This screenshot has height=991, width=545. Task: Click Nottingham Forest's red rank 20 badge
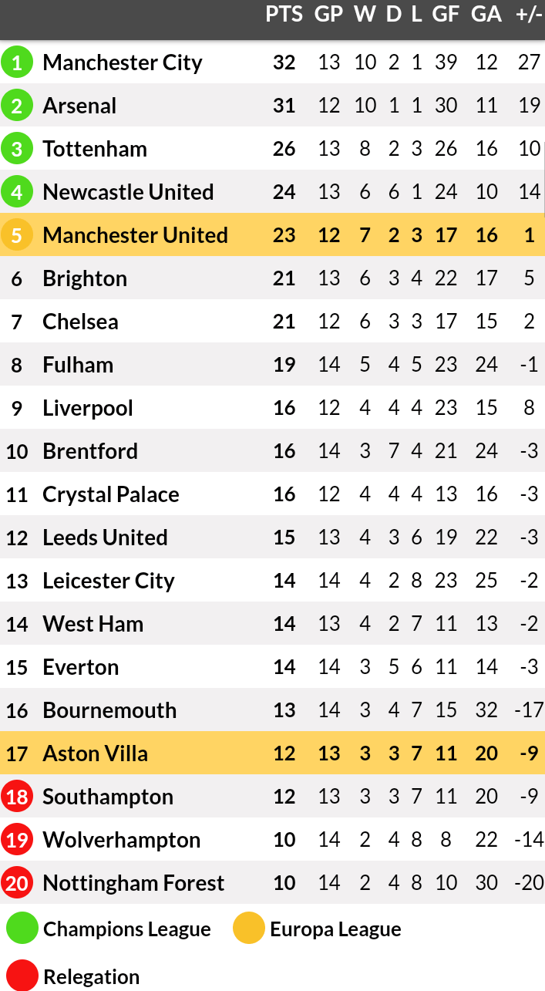(x=17, y=883)
